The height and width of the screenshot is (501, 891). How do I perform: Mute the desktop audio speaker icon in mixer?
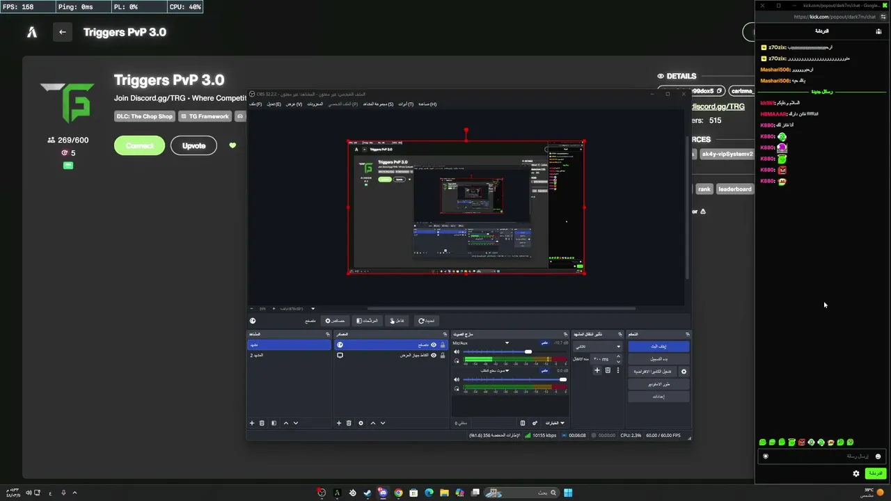coord(457,380)
